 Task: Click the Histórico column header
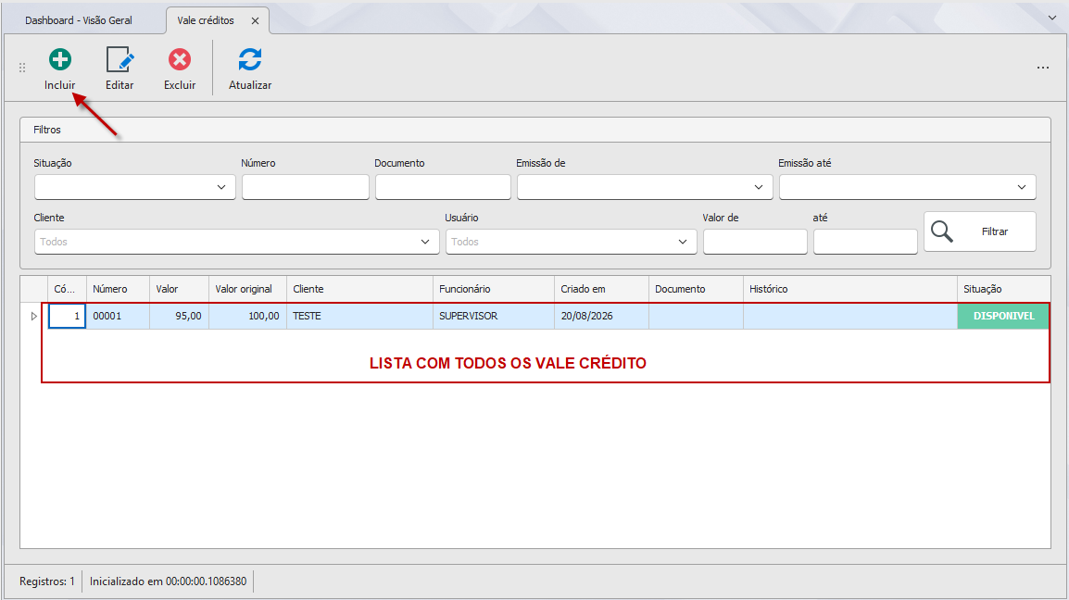tap(850, 289)
